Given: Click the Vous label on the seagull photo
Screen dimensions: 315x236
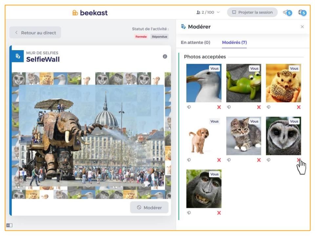Looking at the screenshot, I should 214,69.
